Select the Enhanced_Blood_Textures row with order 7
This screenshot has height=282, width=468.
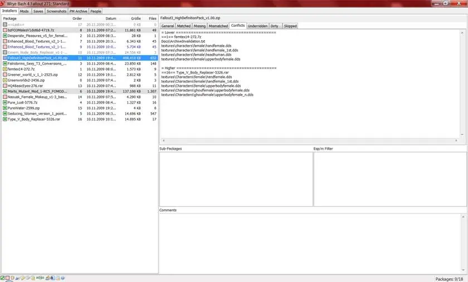(x=80, y=41)
